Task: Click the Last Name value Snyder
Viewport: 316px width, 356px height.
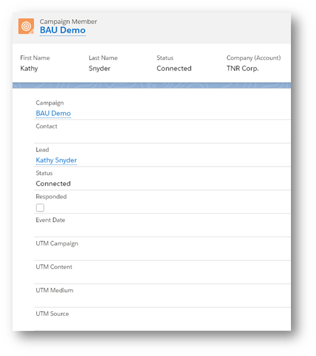Action: [x=100, y=68]
